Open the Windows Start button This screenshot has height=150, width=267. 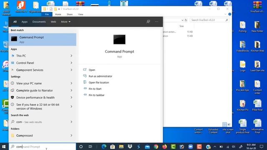(4, 147)
